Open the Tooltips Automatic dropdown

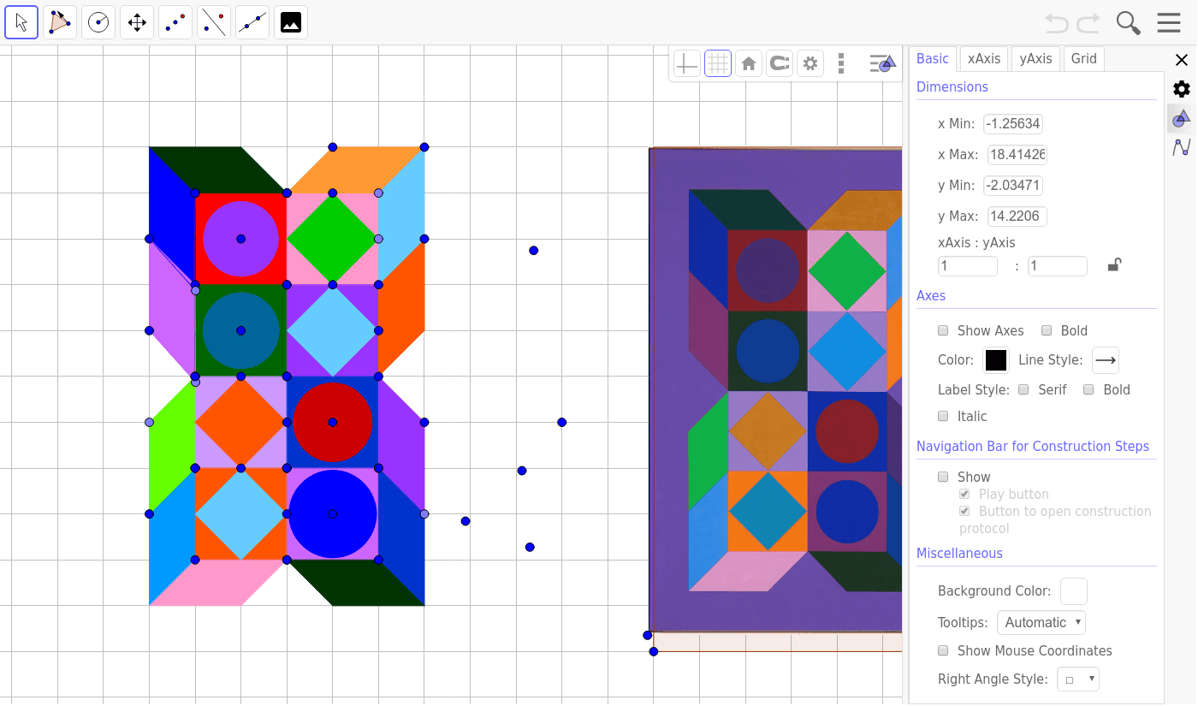(x=1041, y=622)
